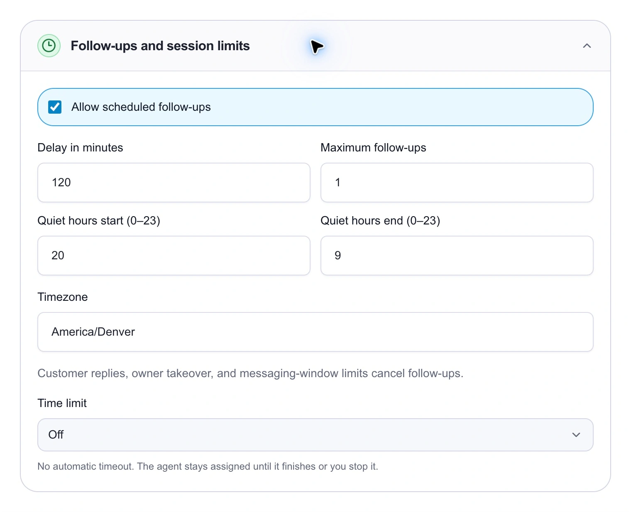Focus the Delay in minutes field
631x512 pixels.
point(174,183)
